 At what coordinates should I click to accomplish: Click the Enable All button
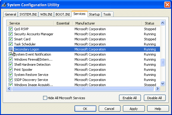point(130,98)
